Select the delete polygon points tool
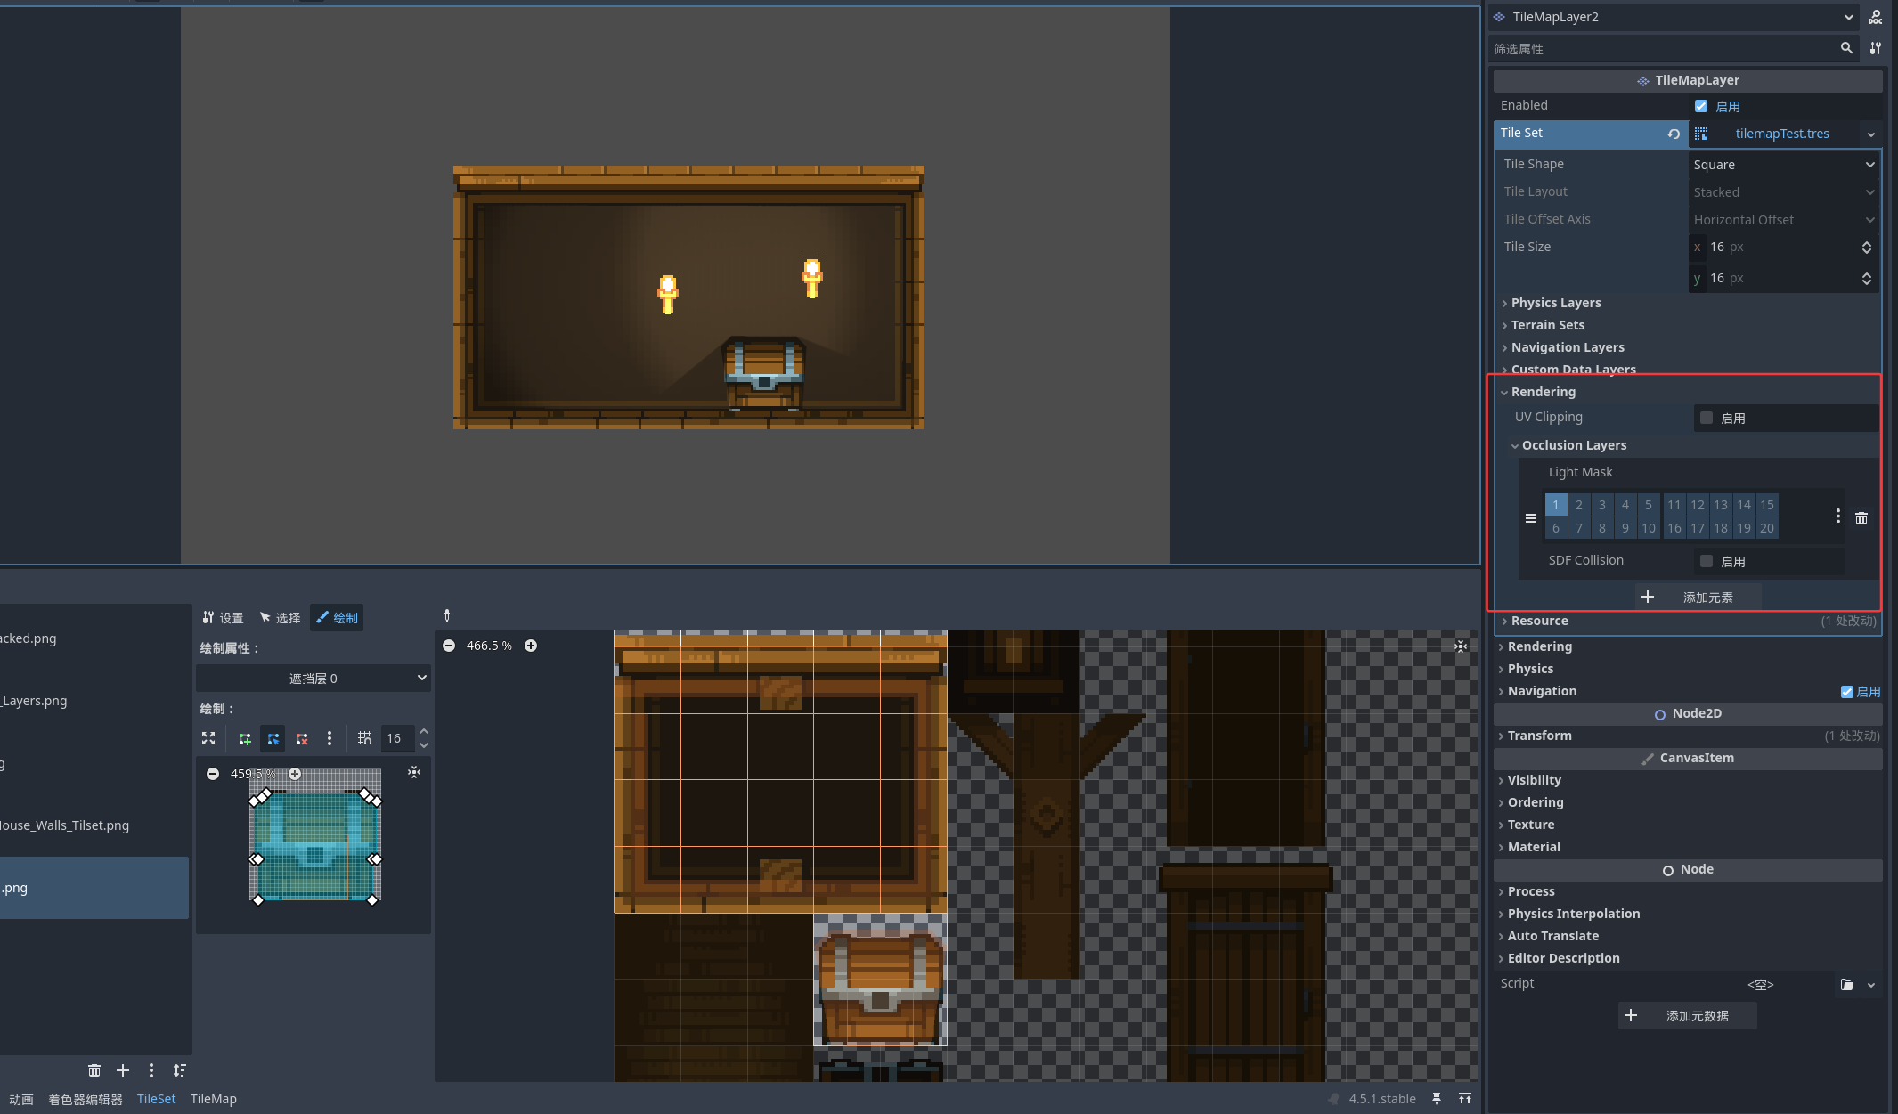 pyautogui.click(x=302, y=738)
